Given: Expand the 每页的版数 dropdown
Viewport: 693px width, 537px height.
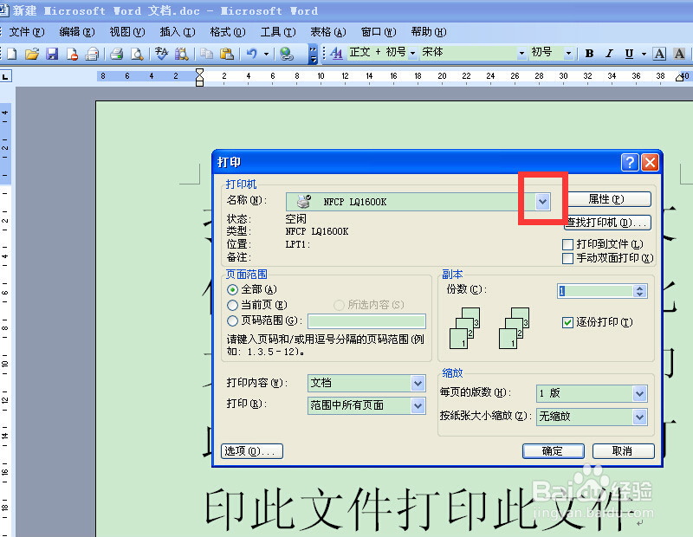Looking at the screenshot, I should (639, 393).
